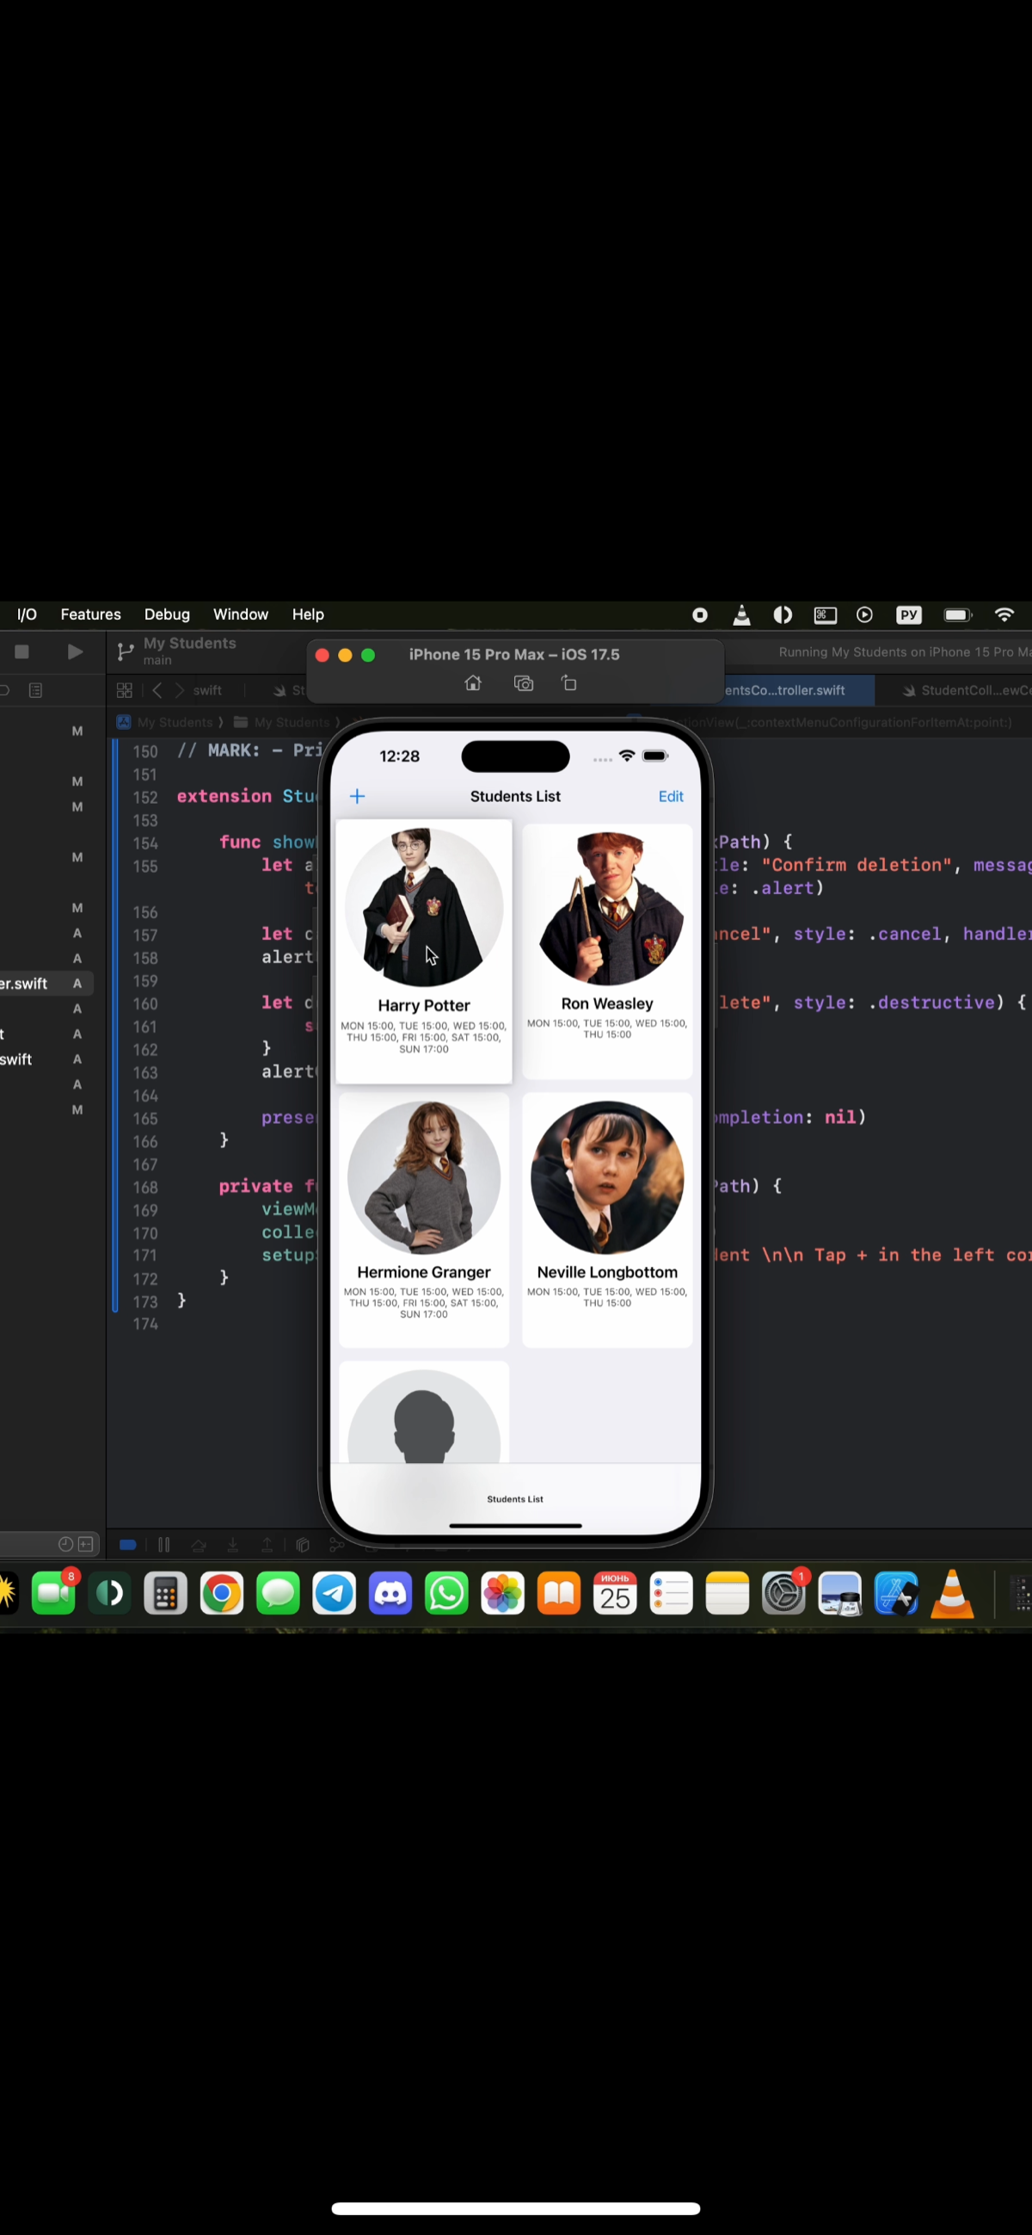Open Calendar from the Dock
Image resolution: width=1032 pixels, height=2235 pixels.
(x=615, y=1592)
